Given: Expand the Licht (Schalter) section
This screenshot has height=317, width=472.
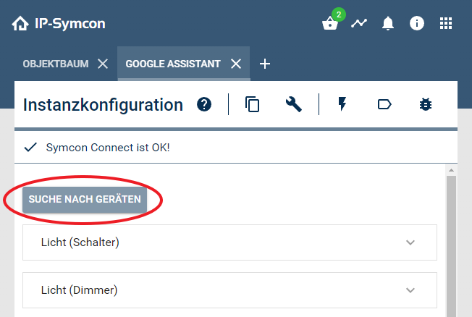Looking at the screenshot, I should tap(410, 242).
